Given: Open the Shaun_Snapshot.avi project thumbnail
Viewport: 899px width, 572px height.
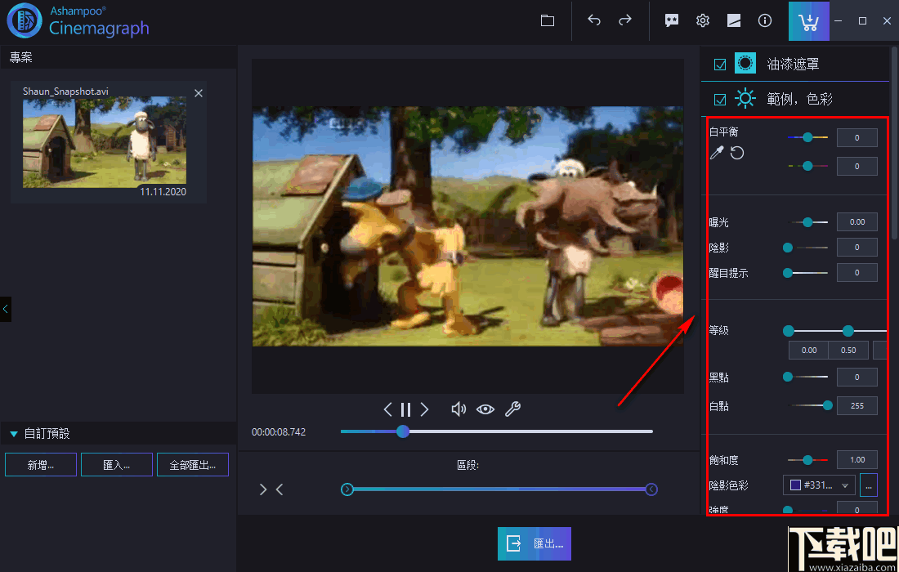Looking at the screenshot, I should pyautogui.click(x=105, y=142).
